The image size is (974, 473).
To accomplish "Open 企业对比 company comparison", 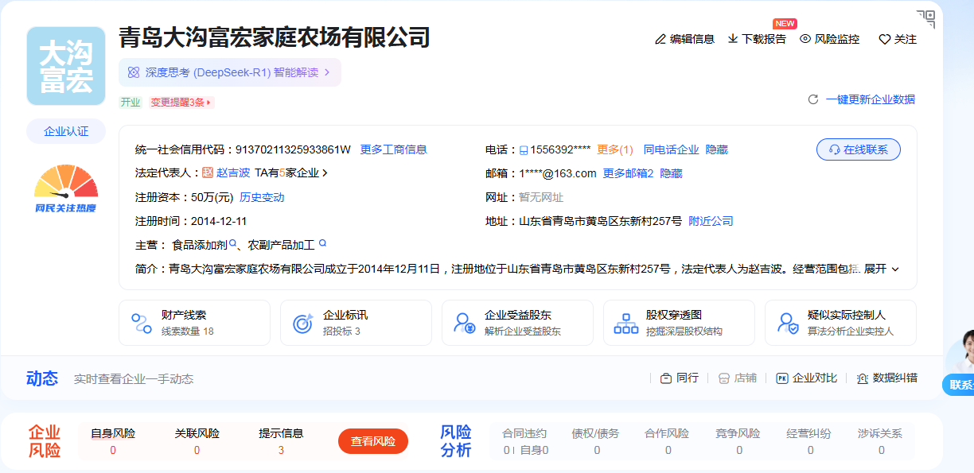I will (x=806, y=378).
